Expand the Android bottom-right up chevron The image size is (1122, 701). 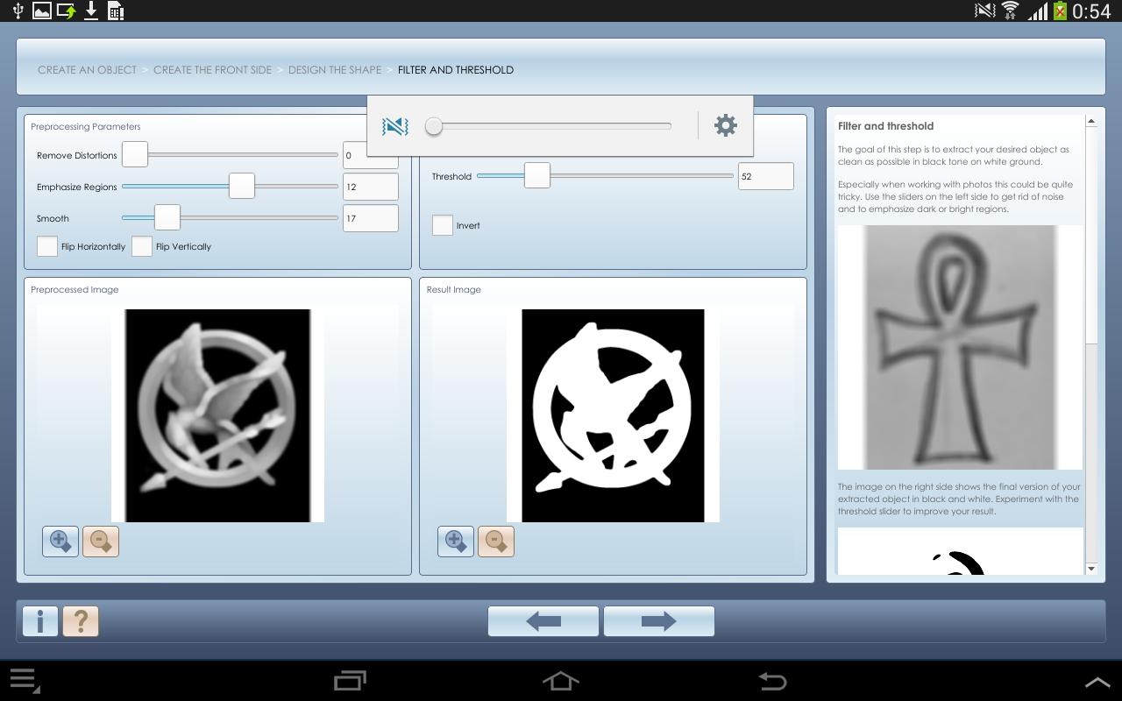[x=1097, y=682]
